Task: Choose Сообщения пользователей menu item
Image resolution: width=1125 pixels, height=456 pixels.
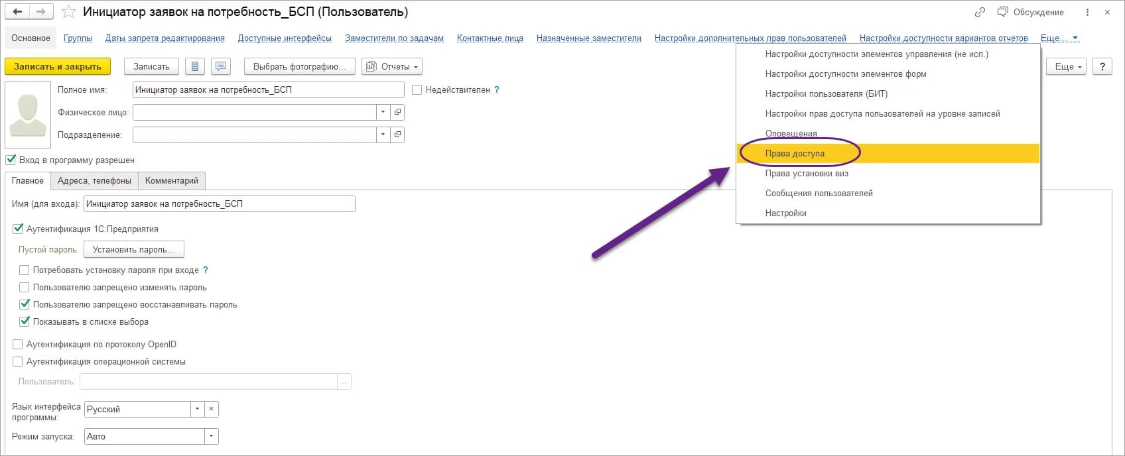Action: [888, 193]
